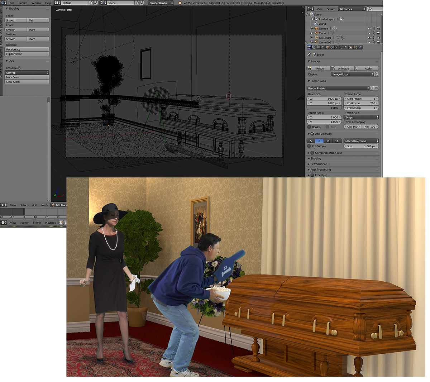Click the Render camera icon button
The height and width of the screenshot is (382, 430).
coord(318,68)
